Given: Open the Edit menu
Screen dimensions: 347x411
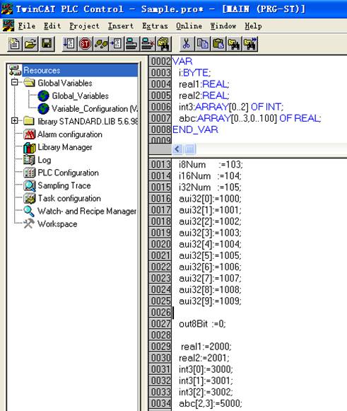Looking at the screenshot, I should pyautogui.click(x=52, y=26).
